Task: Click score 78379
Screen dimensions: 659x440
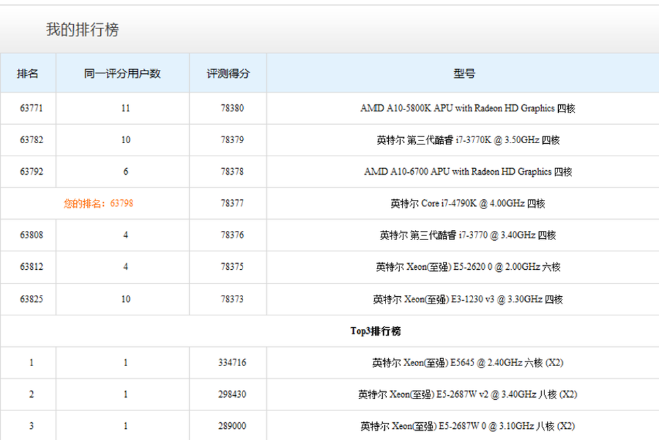Action: pos(232,140)
